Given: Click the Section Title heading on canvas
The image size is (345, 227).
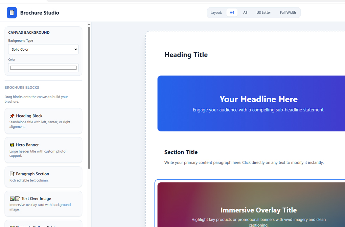Looking at the screenshot, I should (181, 152).
